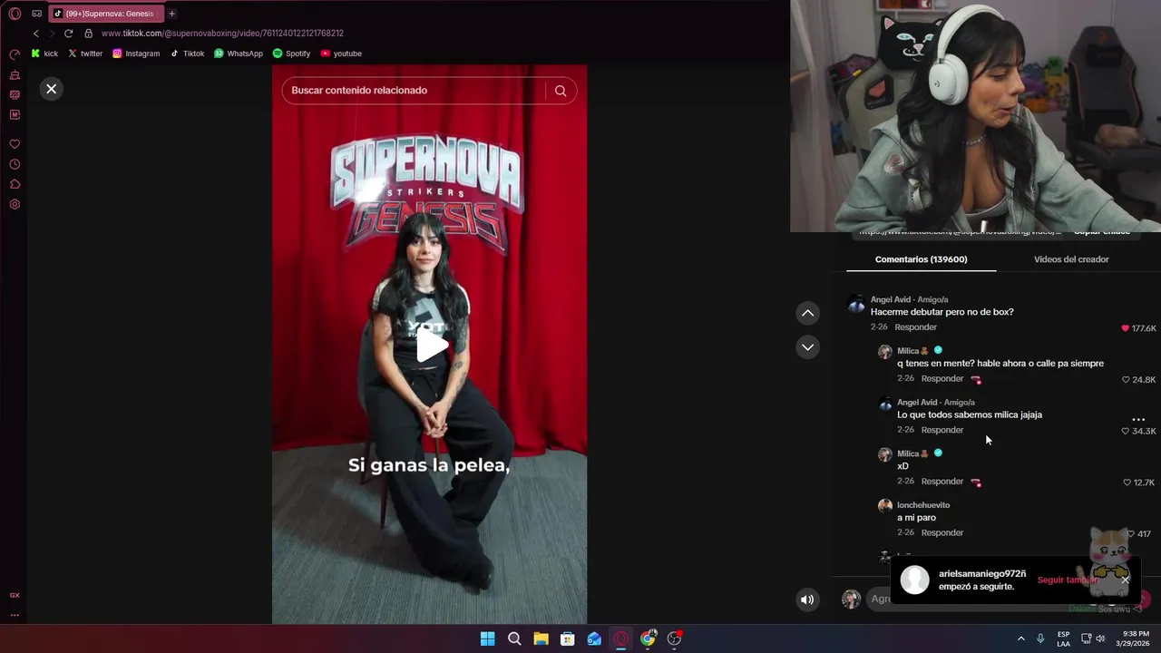This screenshot has height=653, width=1161.
Task: Open Angel Avid's avatar on top comment
Action: click(856, 304)
